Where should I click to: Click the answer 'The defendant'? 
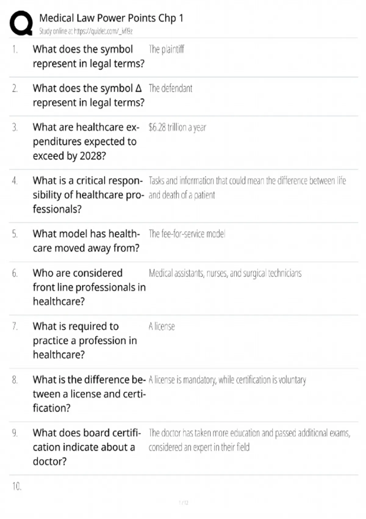coord(170,88)
